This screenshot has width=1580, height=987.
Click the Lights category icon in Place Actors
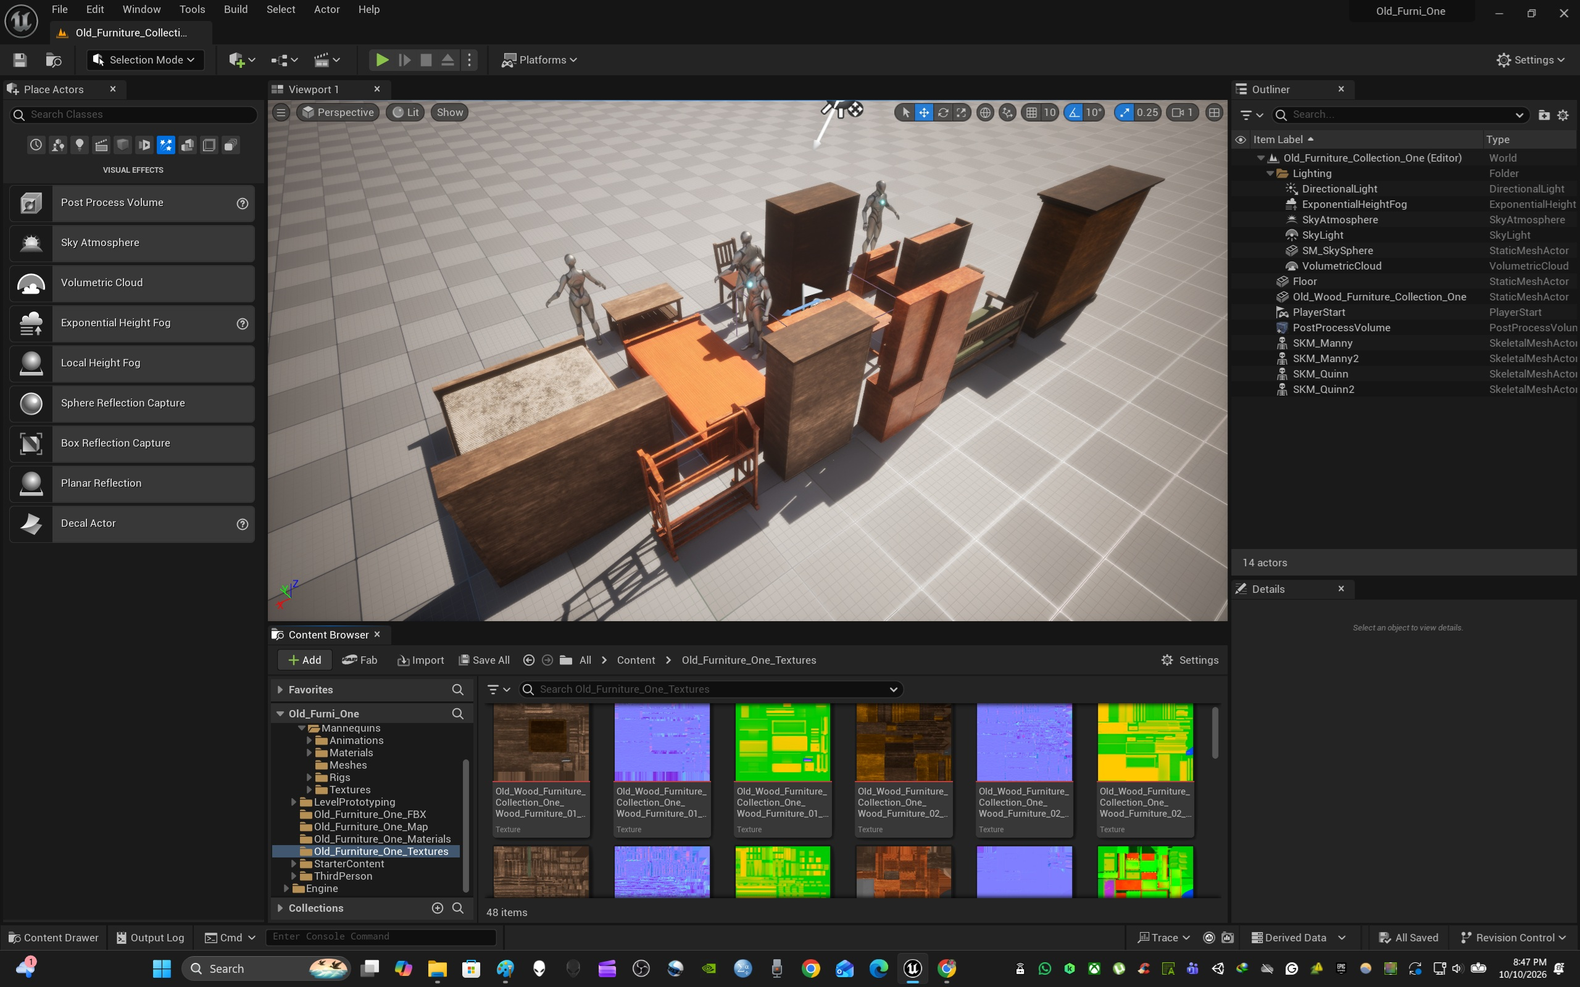(x=80, y=145)
